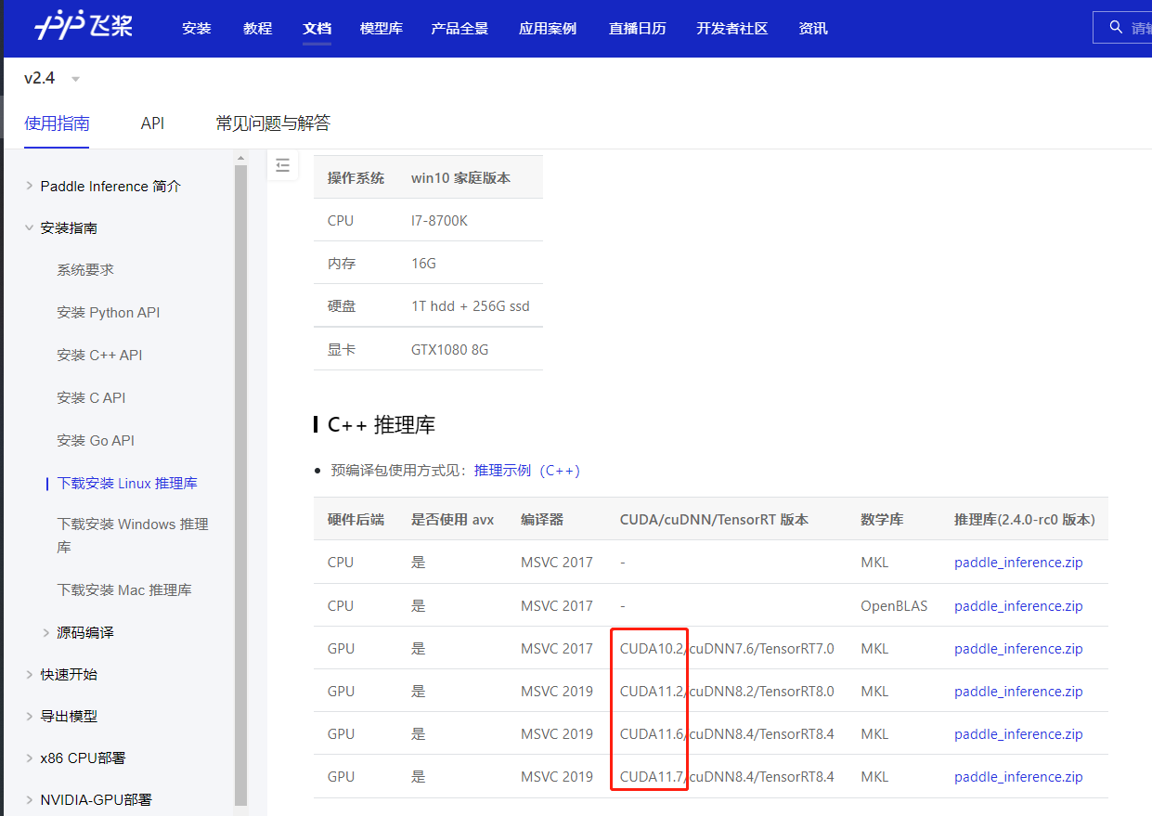Click the sidebar vertical scrollbar

pyautogui.click(x=241, y=486)
